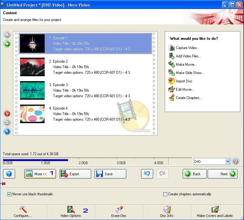
Task: Click the Video Options label
Action: pos(71,216)
